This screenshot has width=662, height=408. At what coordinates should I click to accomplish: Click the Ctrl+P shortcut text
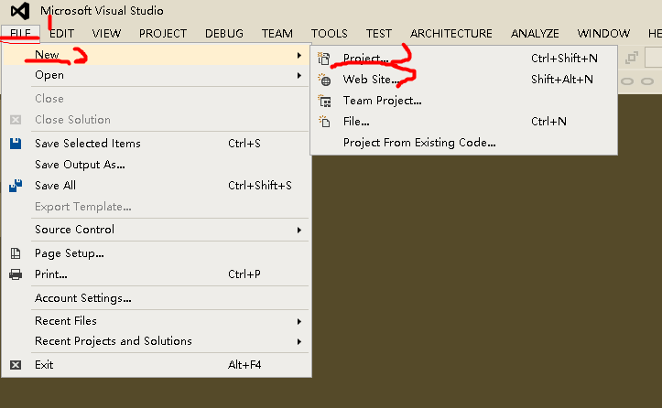click(244, 274)
